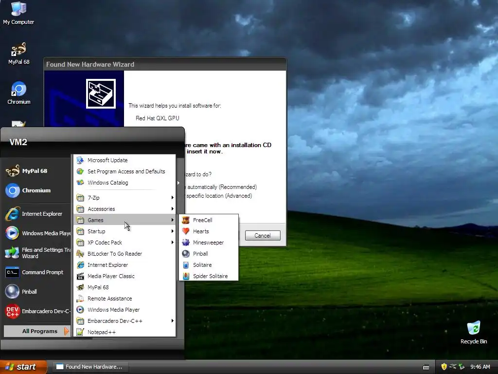Start Solitaire from Games submenu
The width and height of the screenshot is (498, 374).
[x=209, y=265]
